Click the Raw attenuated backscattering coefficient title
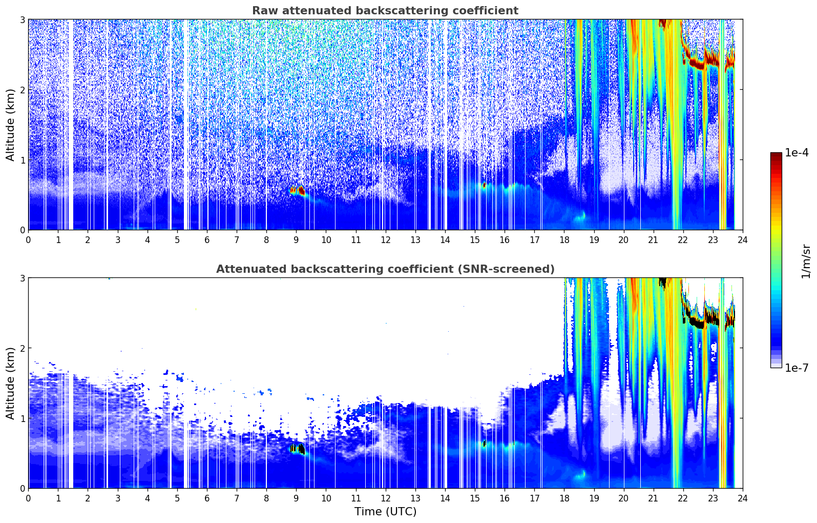Viewport: 817px width, 523px height. [x=385, y=11]
